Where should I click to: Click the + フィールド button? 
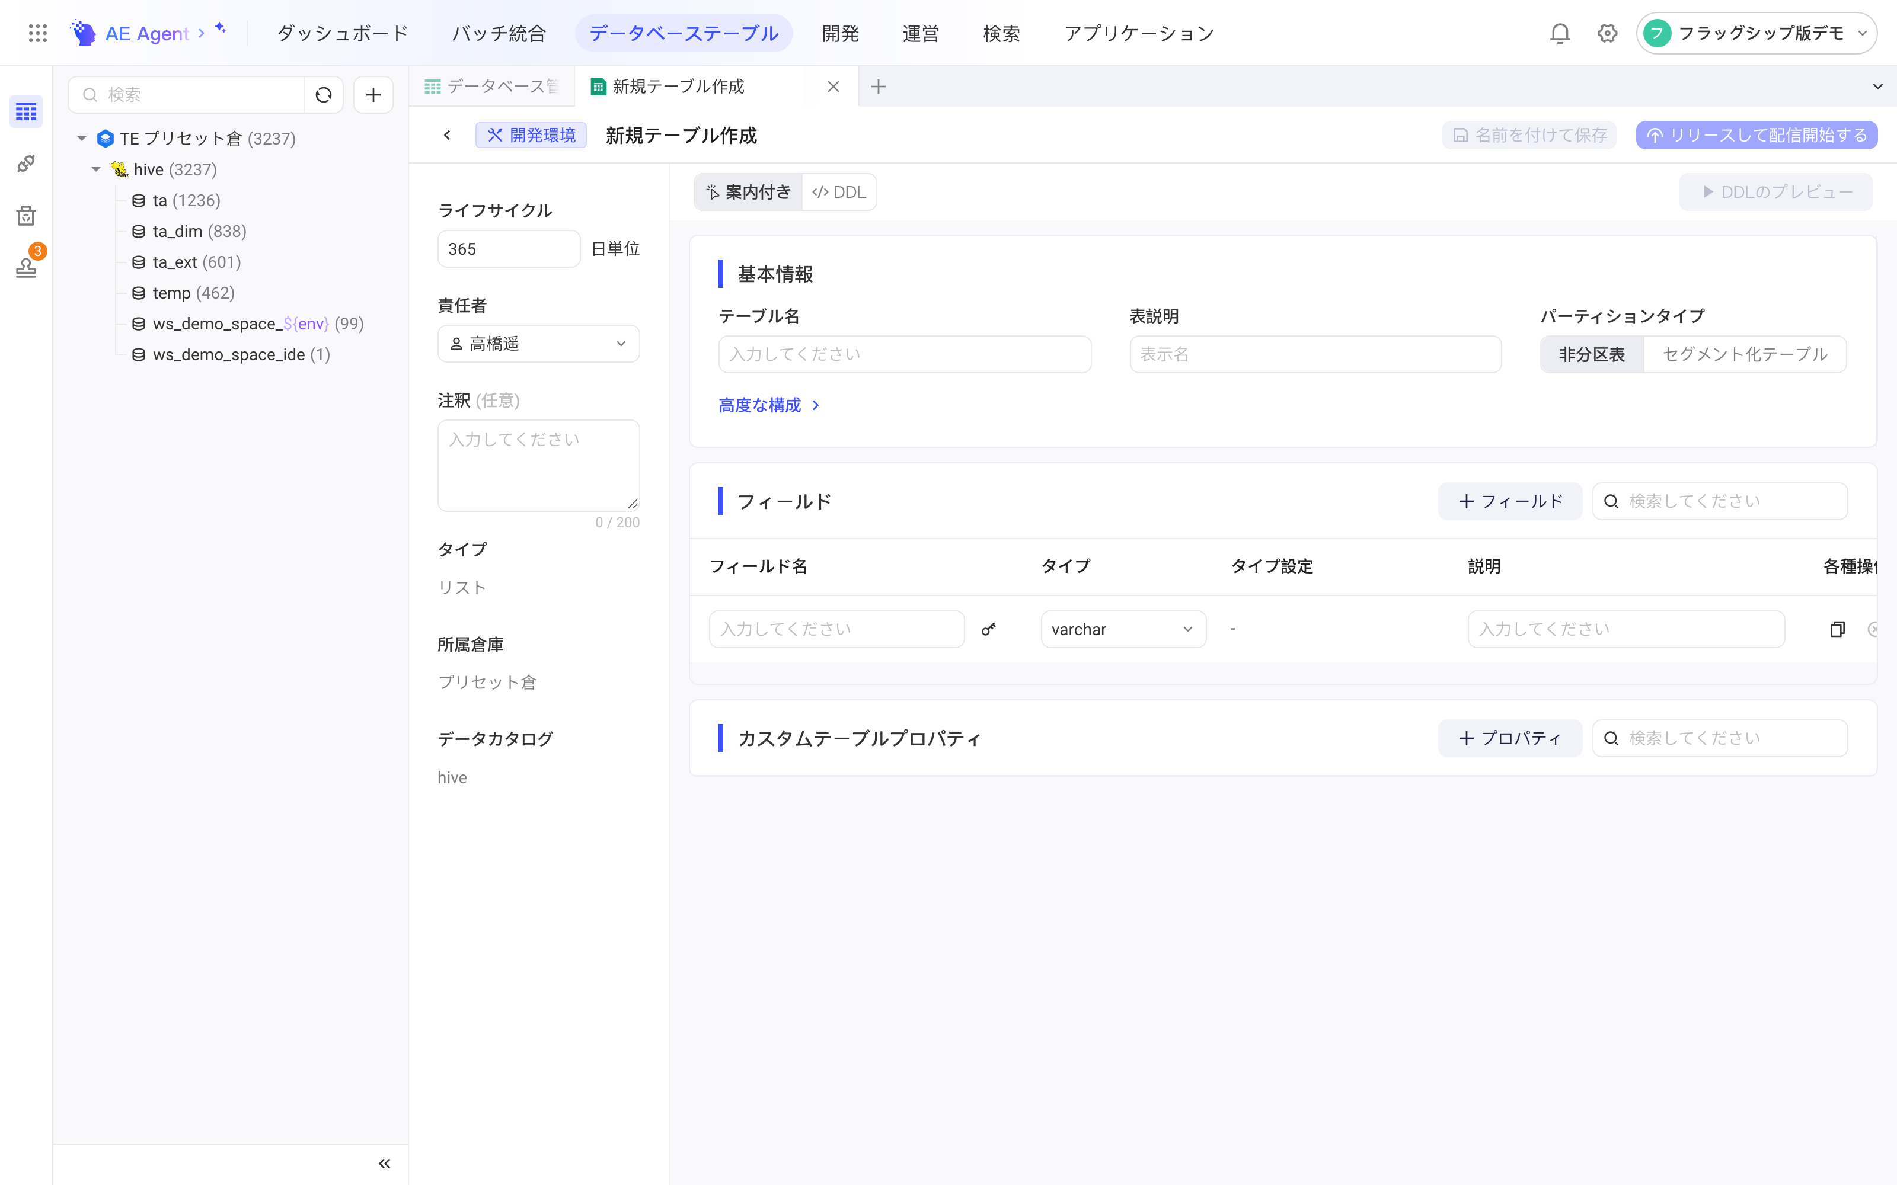pos(1510,501)
